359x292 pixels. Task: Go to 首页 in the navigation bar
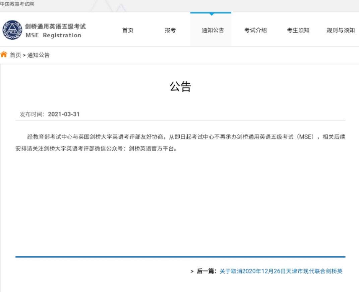click(128, 30)
